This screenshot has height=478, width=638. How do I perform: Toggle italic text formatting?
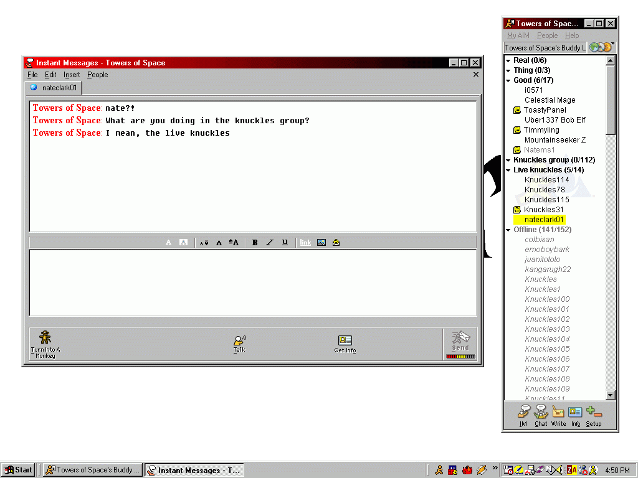click(270, 243)
